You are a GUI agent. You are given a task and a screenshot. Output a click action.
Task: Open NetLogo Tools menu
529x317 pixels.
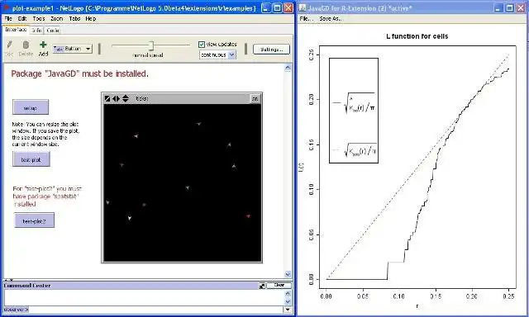pos(39,18)
